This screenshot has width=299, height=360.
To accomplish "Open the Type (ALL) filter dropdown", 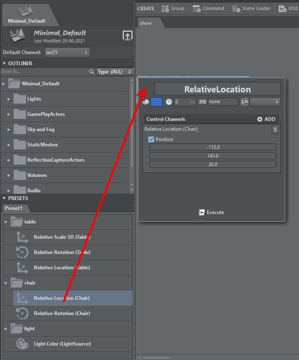I will (x=115, y=72).
